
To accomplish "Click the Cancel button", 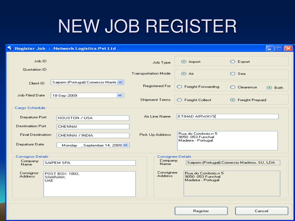I will 262,211.
